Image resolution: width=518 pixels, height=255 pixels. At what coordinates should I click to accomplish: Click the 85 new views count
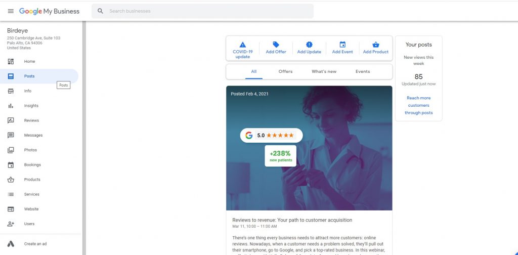(418, 76)
